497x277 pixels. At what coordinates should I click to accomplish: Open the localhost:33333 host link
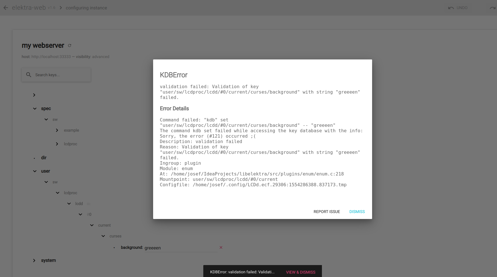51,57
